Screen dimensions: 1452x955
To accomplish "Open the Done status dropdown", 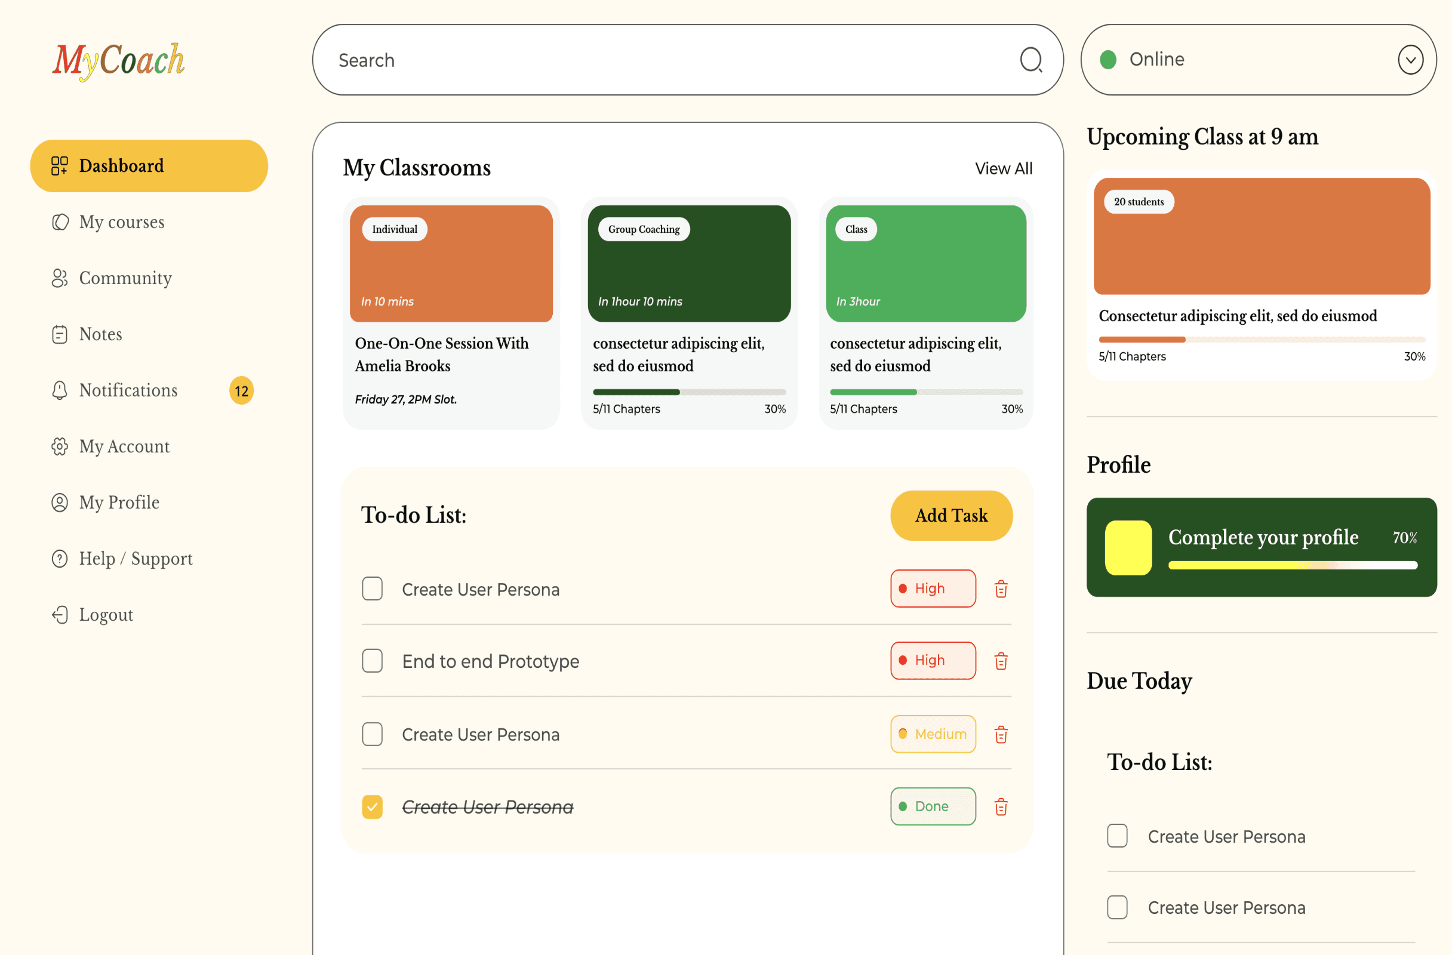I will click(x=933, y=807).
